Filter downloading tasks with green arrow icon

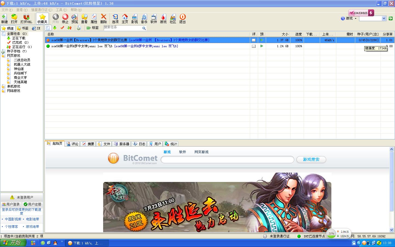(x=55, y=28)
